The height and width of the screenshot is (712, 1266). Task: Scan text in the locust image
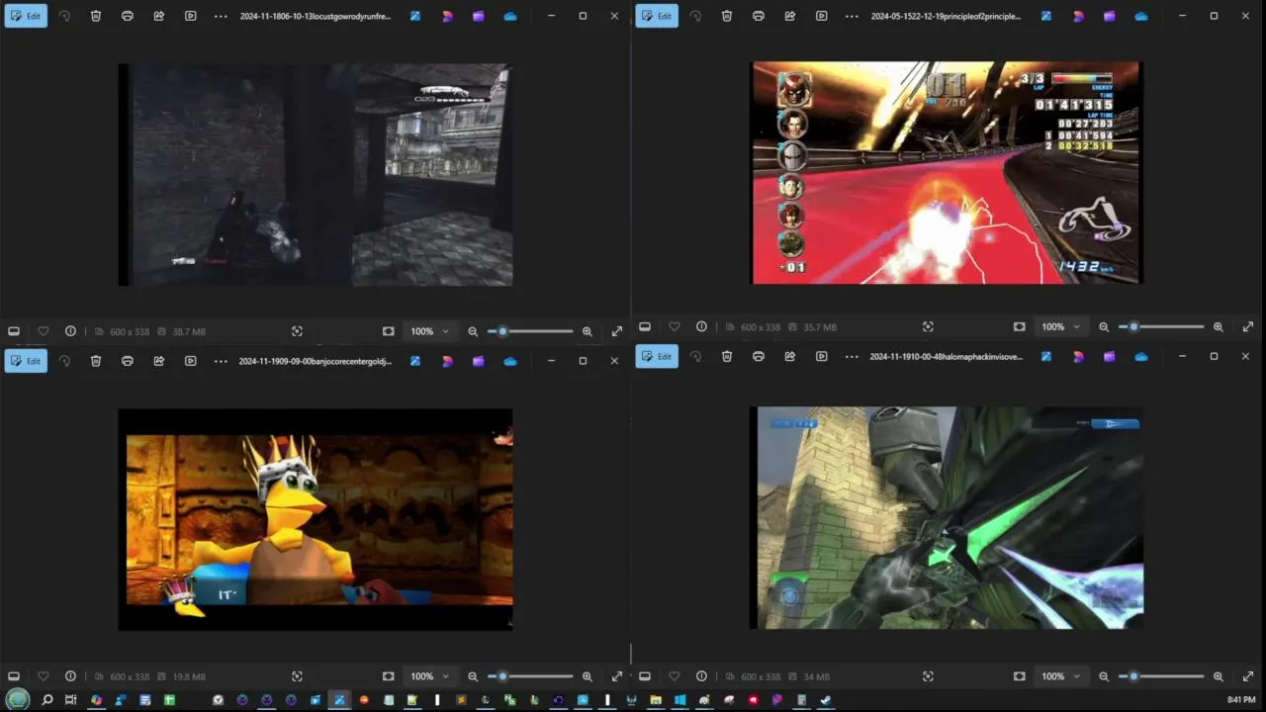pos(297,331)
